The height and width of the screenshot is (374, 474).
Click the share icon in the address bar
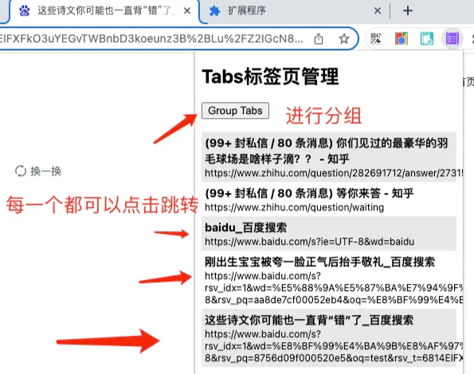(319, 39)
